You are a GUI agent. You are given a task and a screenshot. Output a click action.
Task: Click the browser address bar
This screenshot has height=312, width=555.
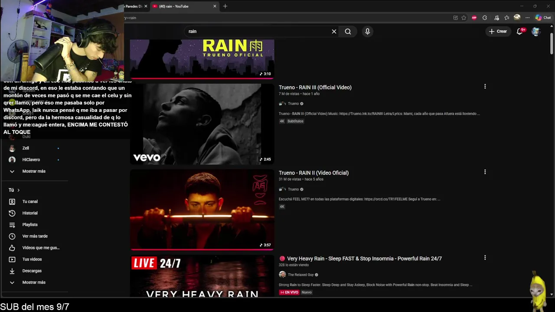point(286,18)
